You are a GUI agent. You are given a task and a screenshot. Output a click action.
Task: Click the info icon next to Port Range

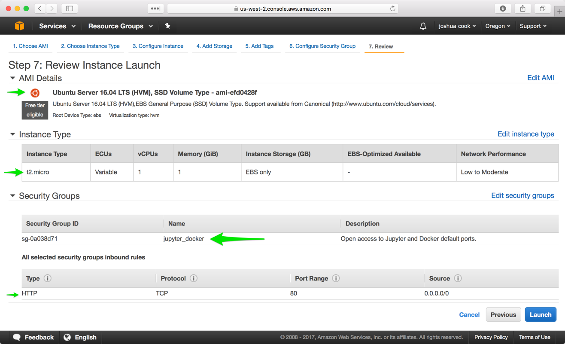tap(336, 278)
